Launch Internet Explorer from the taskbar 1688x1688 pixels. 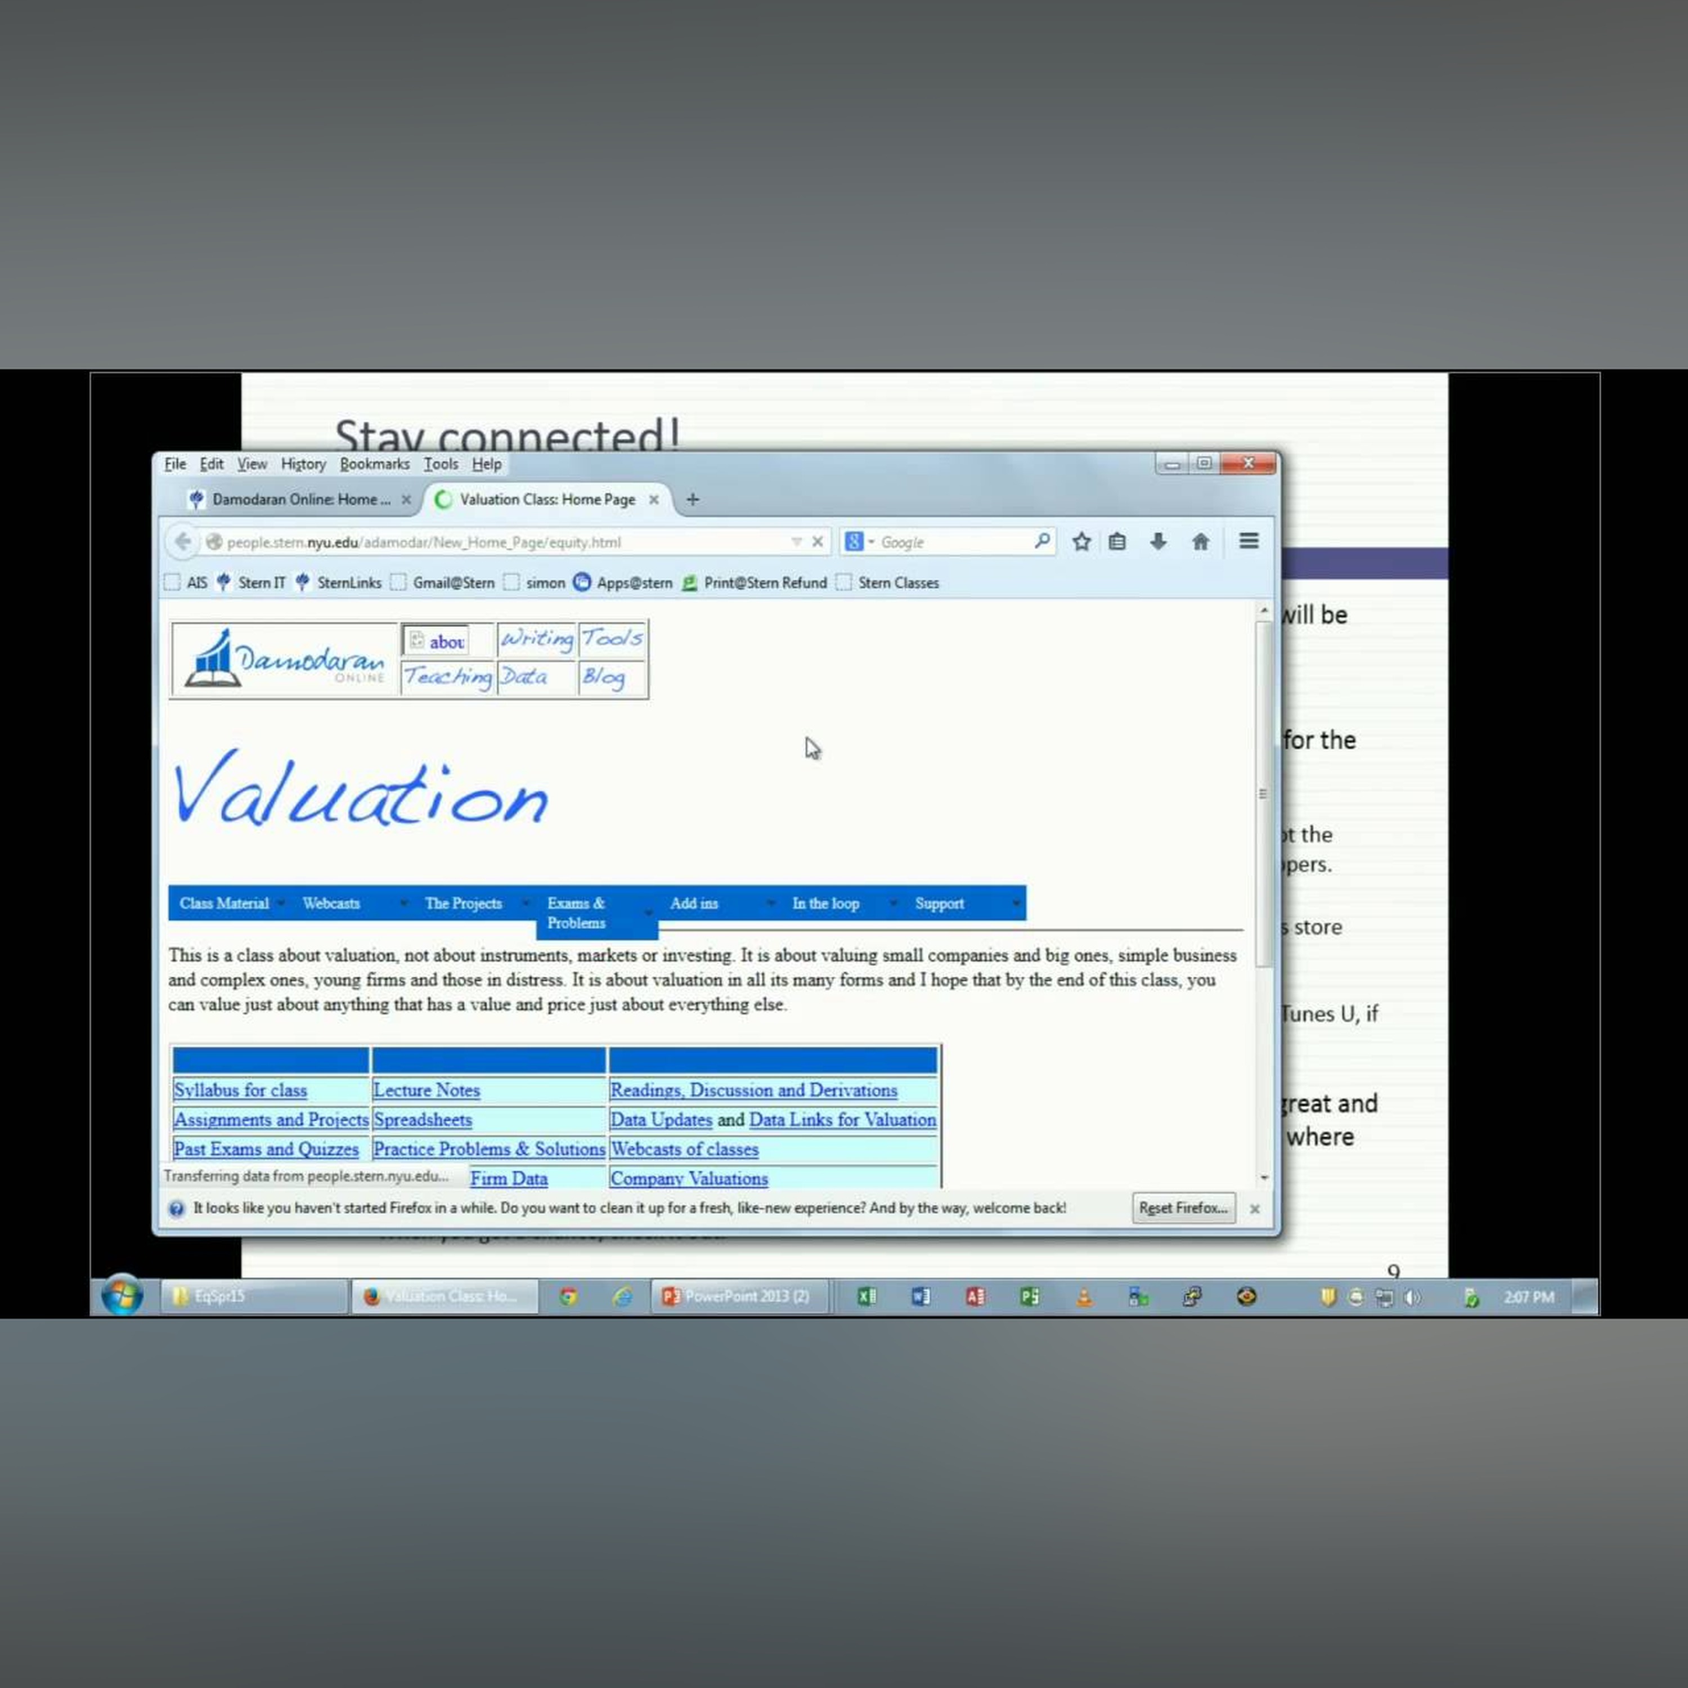(x=622, y=1296)
